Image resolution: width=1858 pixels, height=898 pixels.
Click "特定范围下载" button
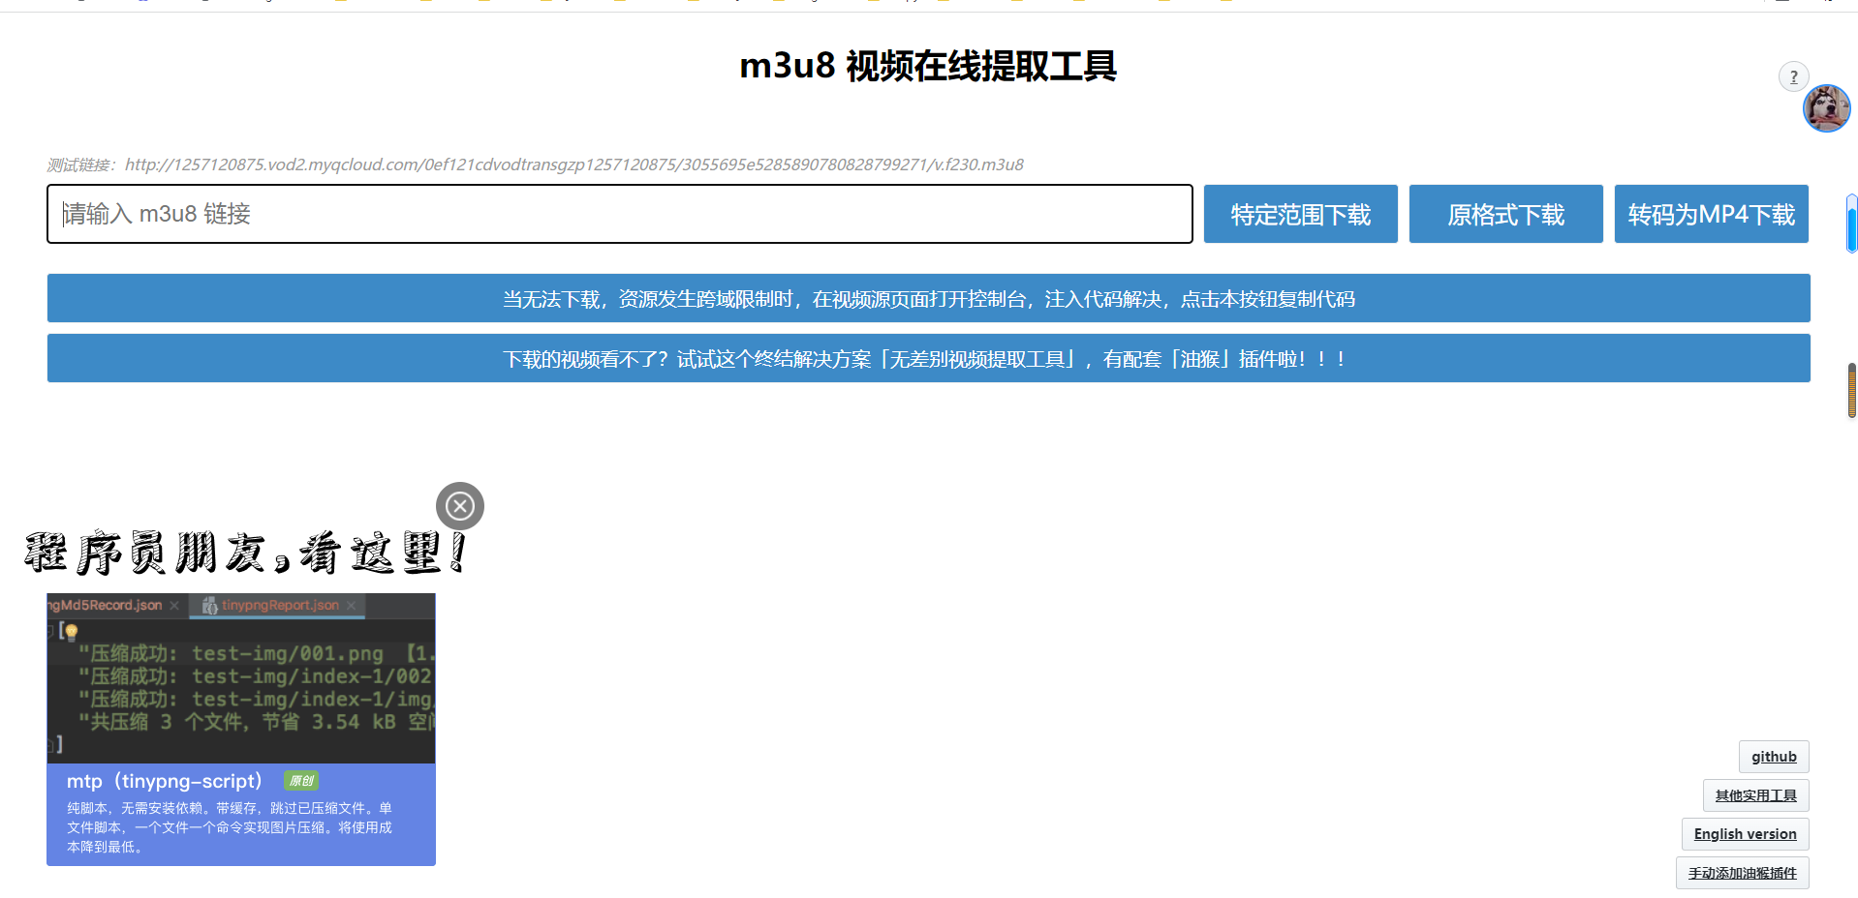[x=1300, y=214]
